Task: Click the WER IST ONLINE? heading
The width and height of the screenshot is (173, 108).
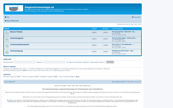Action: (10, 67)
